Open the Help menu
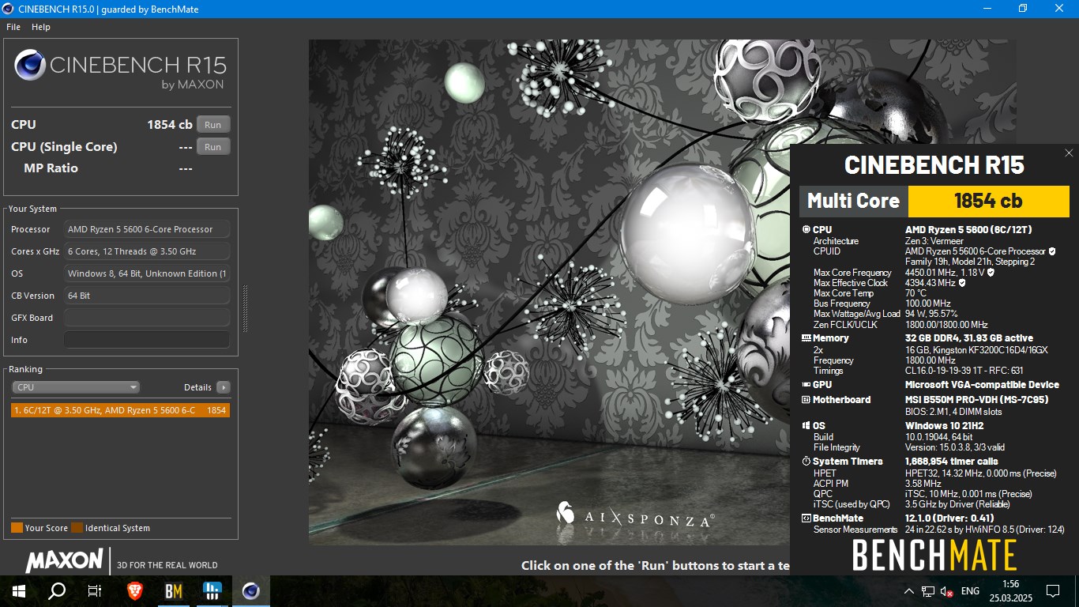1079x607 pixels. [x=41, y=27]
